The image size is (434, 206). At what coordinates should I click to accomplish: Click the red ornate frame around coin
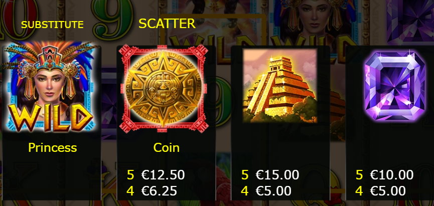(x=164, y=89)
